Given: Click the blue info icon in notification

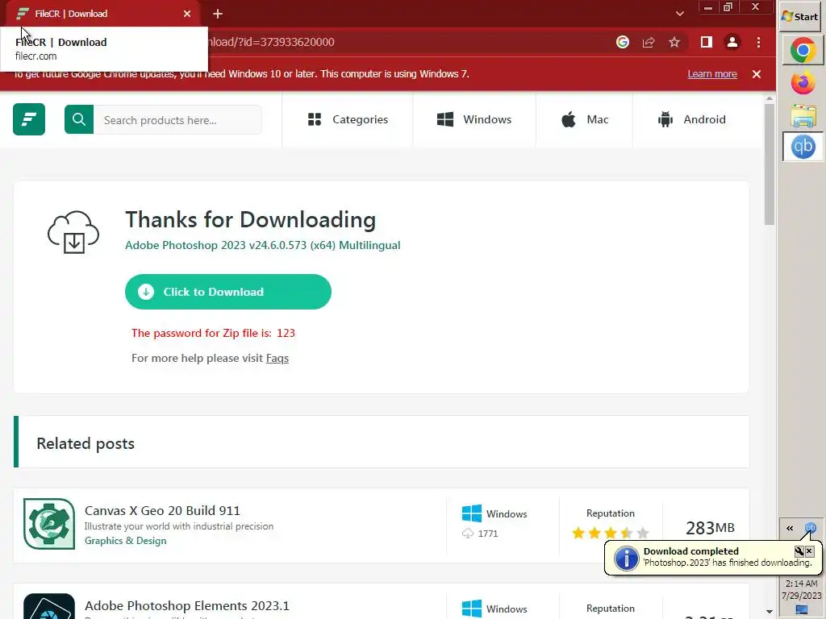Looking at the screenshot, I should click(626, 559).
